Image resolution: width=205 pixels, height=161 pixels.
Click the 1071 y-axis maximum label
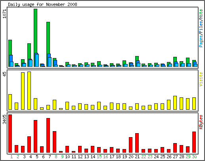[x=4, y=14]
